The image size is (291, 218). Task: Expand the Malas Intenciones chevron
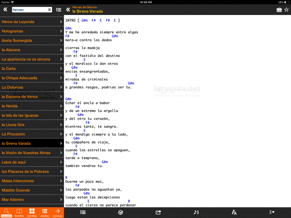click(x=61, y=181)
